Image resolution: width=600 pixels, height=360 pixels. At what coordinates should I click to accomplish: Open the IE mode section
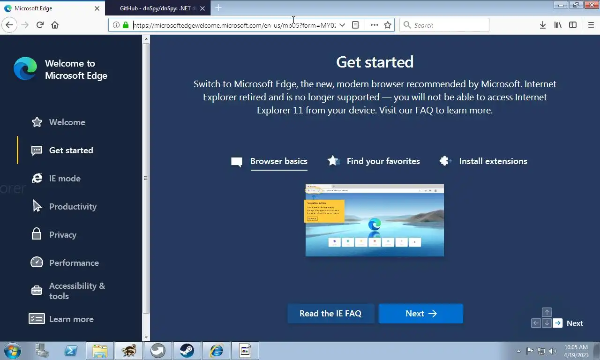pos(65,179)
